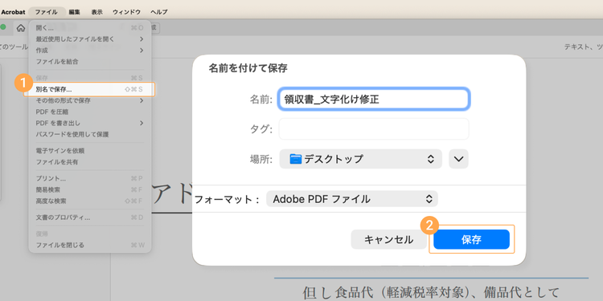The height and width of the screenshot is (301, 603).
Task: Open the 表示 menu
Action: [x=97, y=12]
